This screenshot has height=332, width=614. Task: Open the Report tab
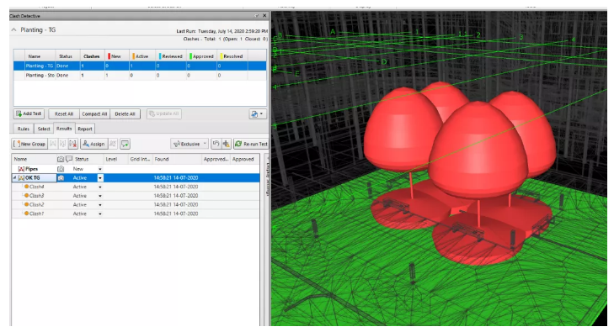click(84, 129)
